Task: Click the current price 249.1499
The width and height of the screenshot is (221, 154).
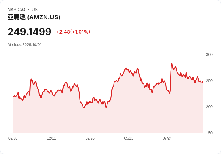Action: coord(29,32)
